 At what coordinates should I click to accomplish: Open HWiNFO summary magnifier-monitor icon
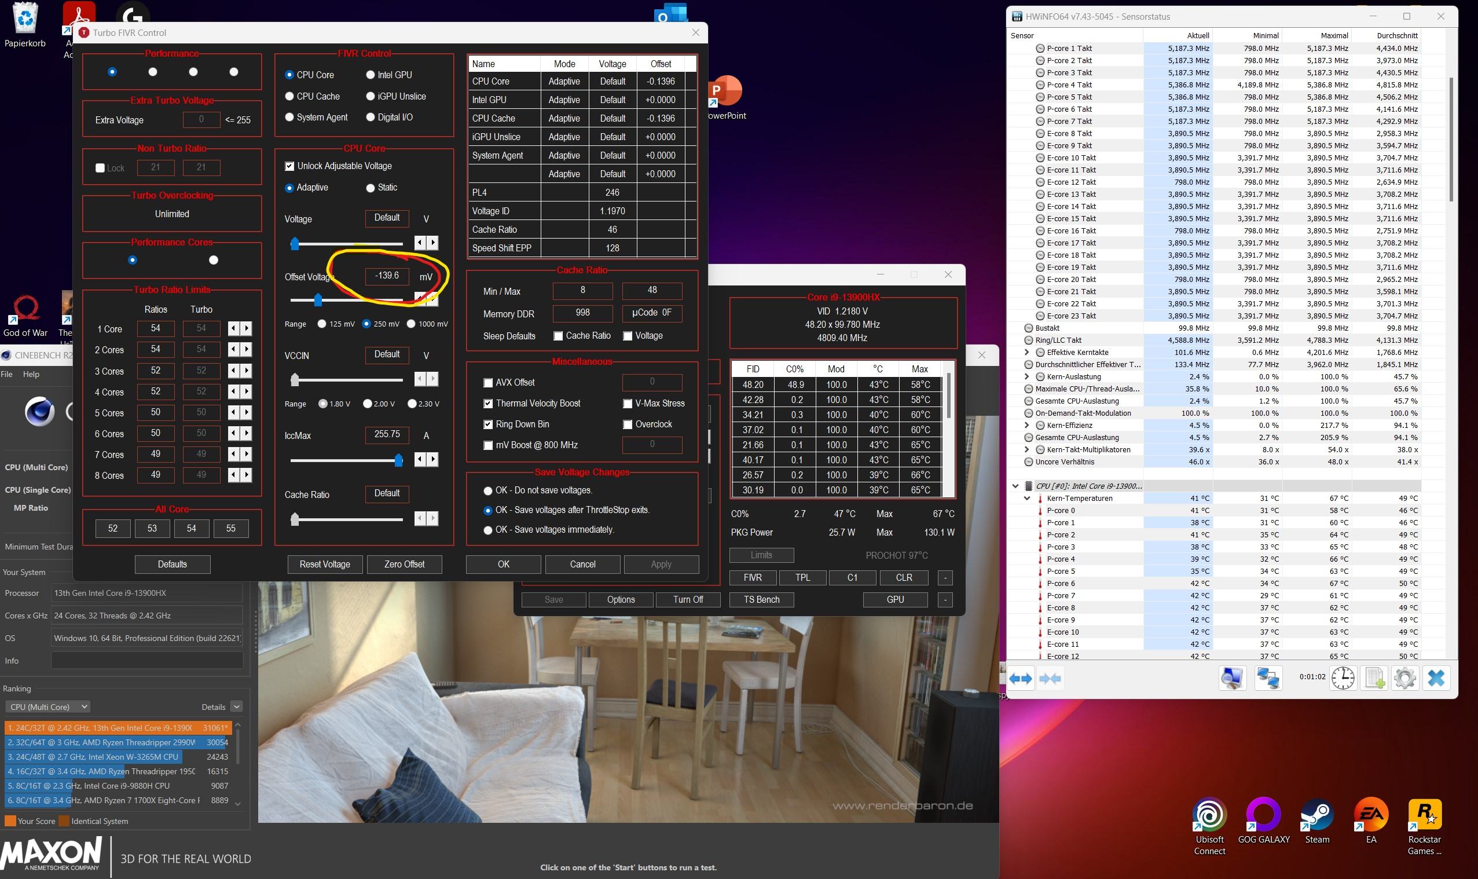pyautogui.click(x=1233, y=678)
